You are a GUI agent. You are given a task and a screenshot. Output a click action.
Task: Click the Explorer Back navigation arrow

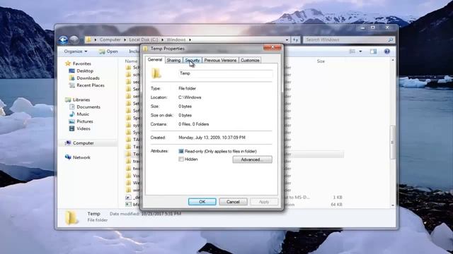[x=63, y=40]
